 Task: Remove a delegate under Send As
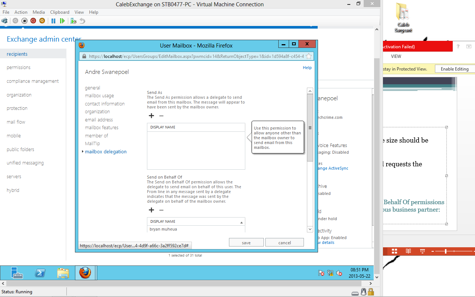[x=161, y=116]
